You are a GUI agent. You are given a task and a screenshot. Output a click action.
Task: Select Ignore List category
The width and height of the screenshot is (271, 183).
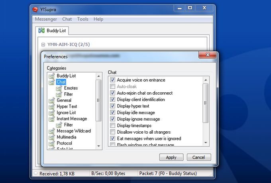(x=66, y=113)
